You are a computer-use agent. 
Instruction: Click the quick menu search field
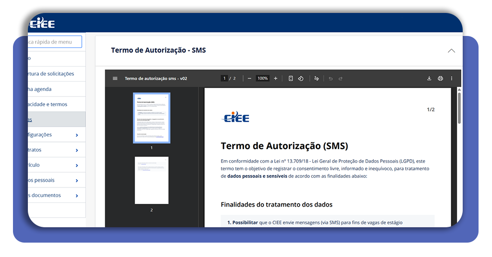click(55, 42)
